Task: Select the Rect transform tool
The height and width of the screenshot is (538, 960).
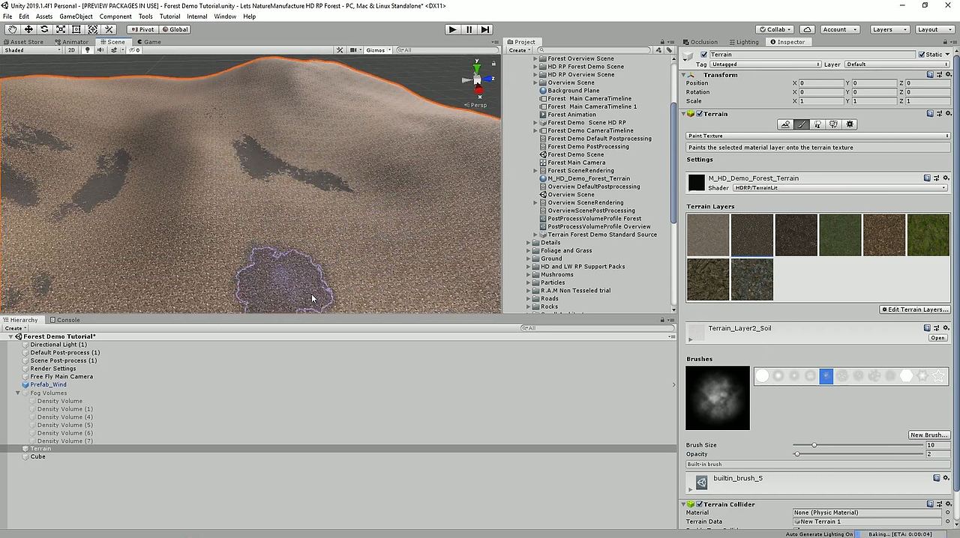Action: tap(76, 29)
